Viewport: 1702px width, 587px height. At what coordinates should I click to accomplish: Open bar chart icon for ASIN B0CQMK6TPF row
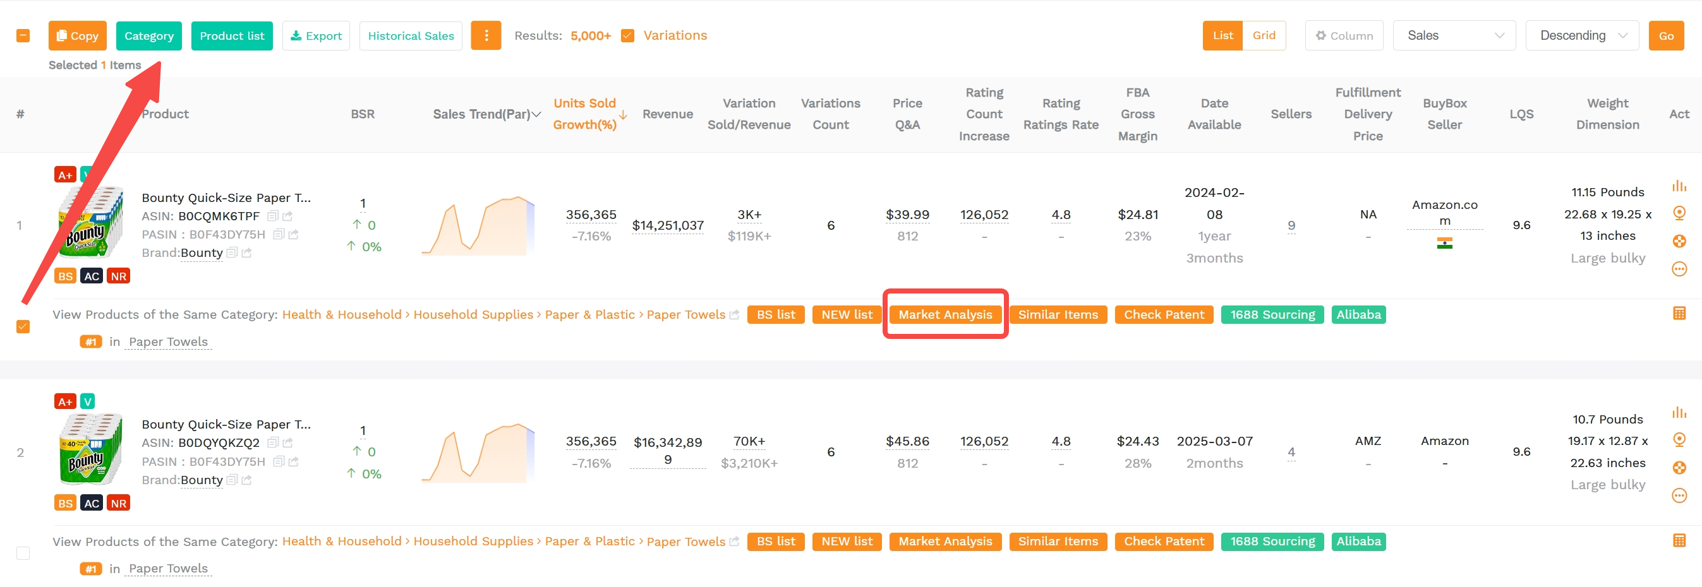click(x=1679, y=186)
